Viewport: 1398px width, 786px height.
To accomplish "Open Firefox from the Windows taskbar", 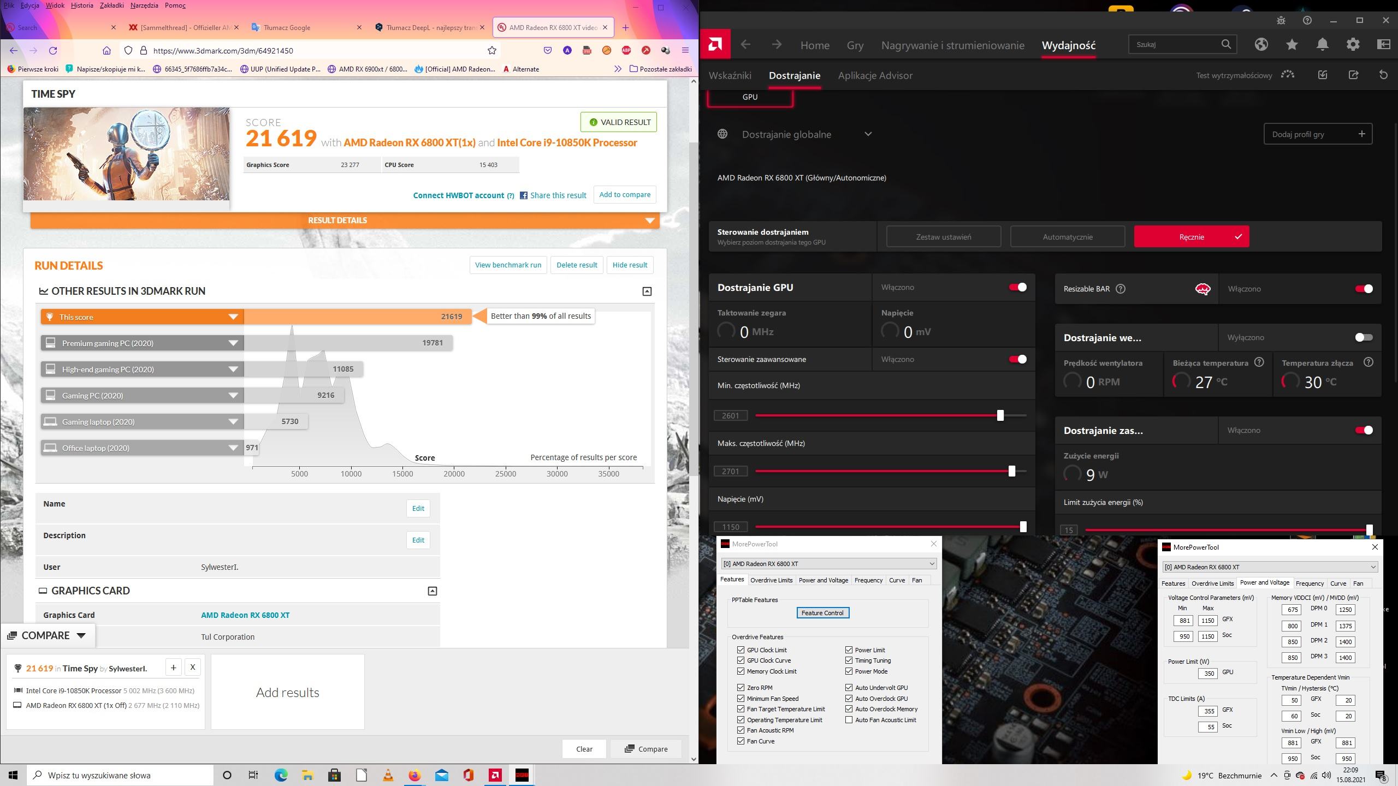I will (x=414, y=775).
